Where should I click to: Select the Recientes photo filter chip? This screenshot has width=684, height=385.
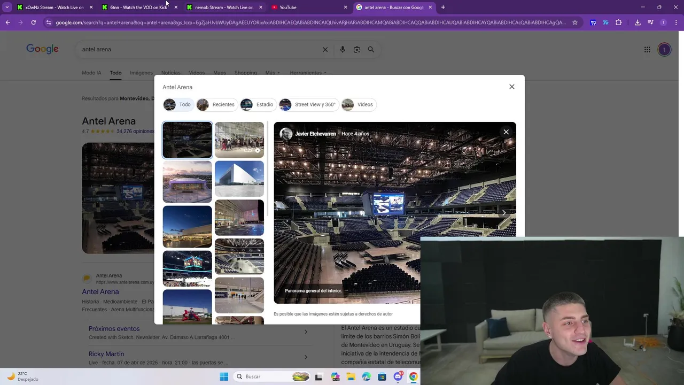pyautogui.click(x=216, y=104)
